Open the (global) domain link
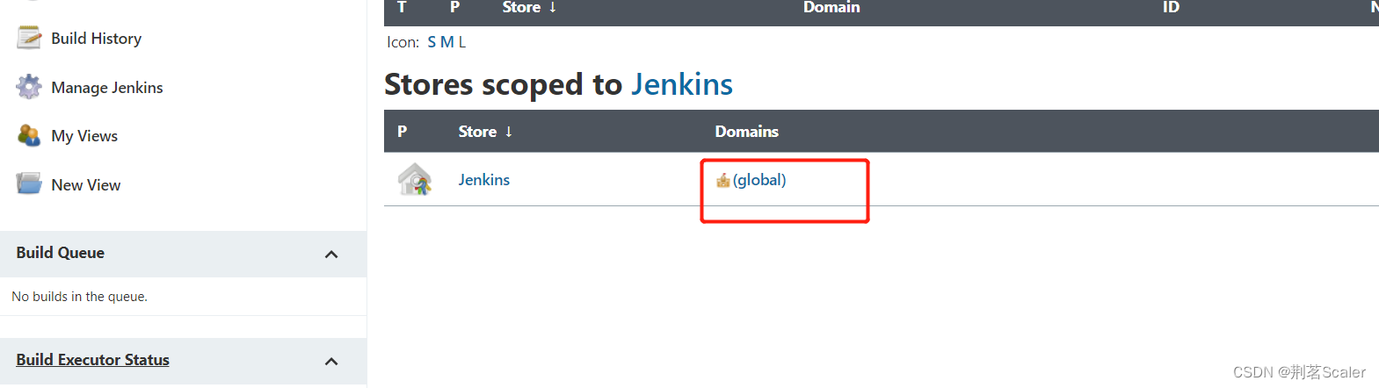The width and height of the screenshot is (1379, 388). (x=759, y=180)
